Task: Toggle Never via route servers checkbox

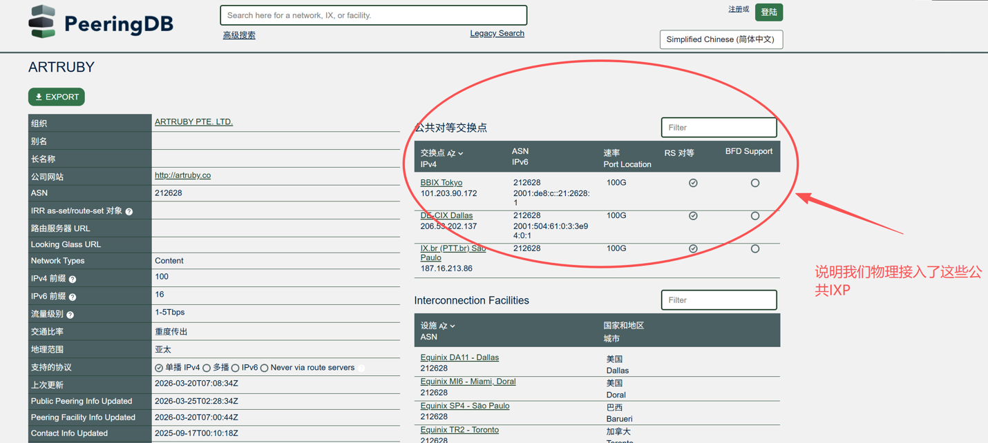Action: 265,368
